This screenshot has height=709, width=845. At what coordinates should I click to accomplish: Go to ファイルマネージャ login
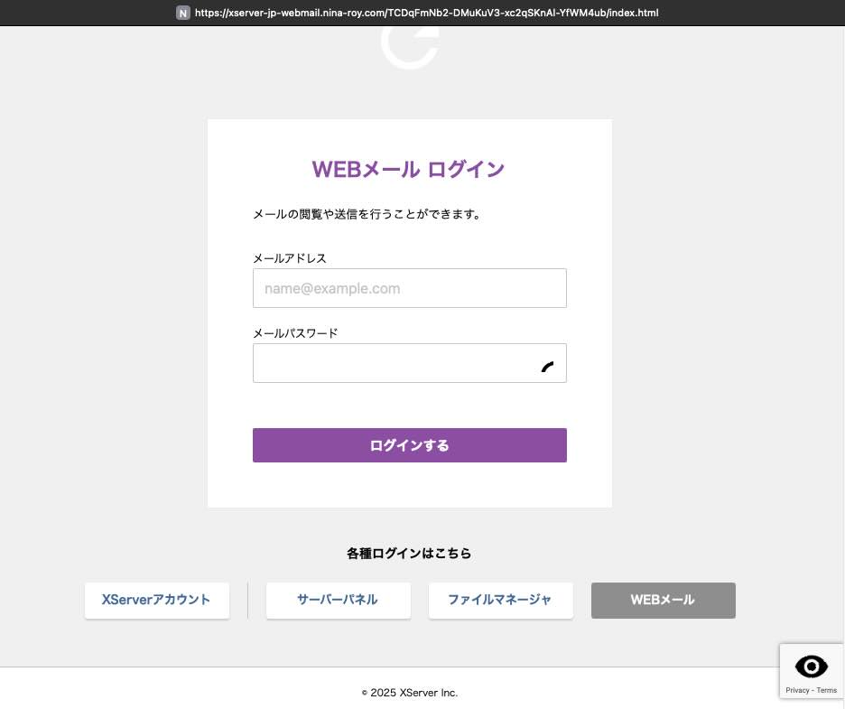coord(500,600)
